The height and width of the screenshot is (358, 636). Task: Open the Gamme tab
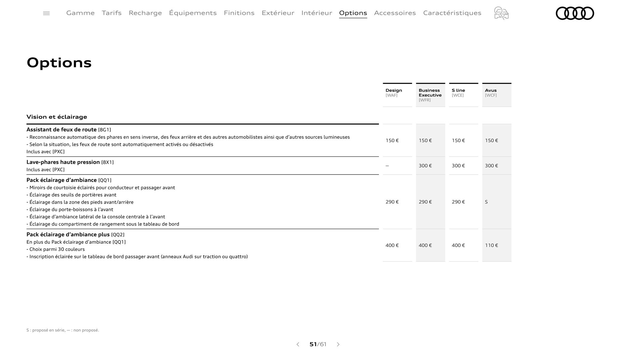81,13
